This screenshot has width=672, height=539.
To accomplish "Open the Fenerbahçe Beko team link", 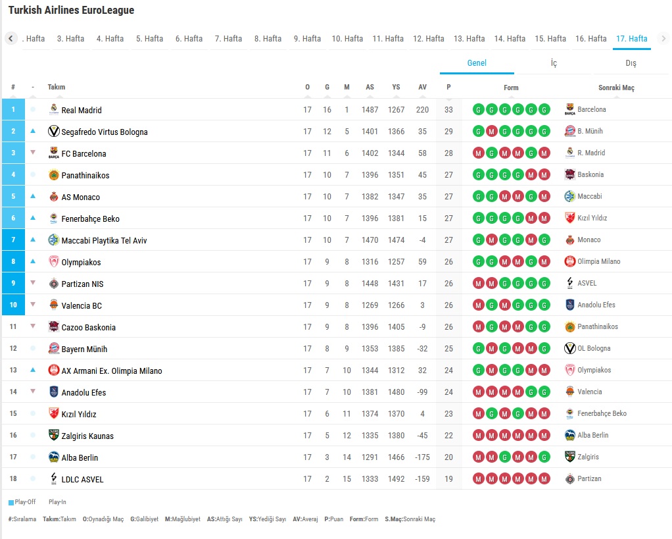I will point(90,219).
